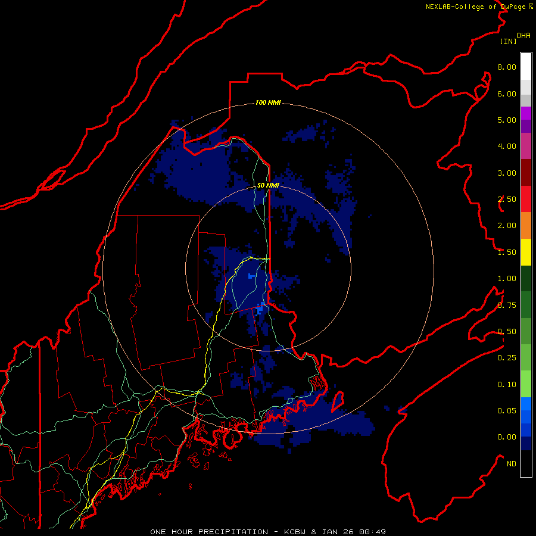The height and width of the screenshot is (536, 536).
Task: Click the black ND swatch at the legend bottom
Action: [x=526, y=463]
